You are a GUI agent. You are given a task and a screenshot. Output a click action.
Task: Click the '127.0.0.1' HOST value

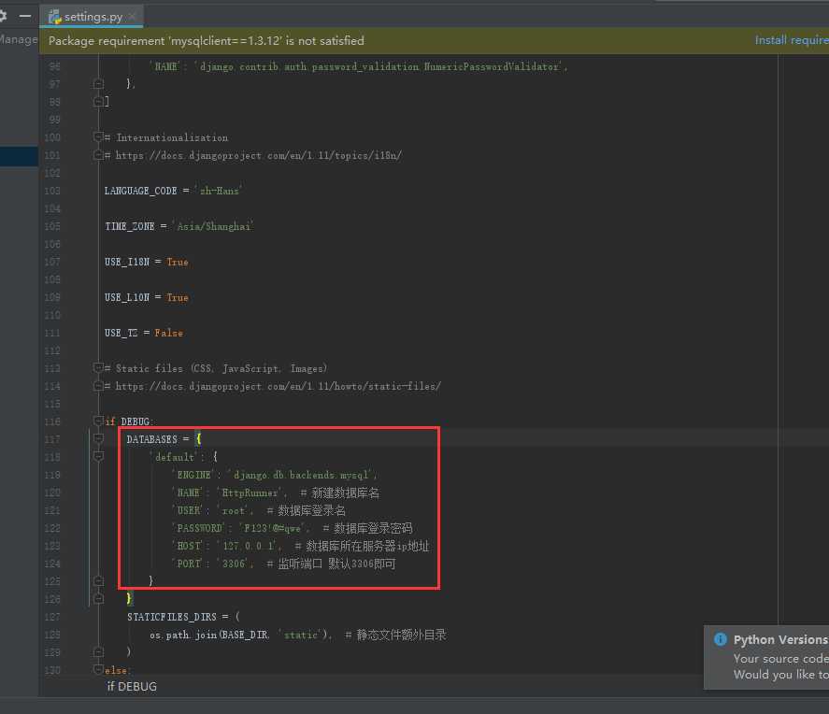coord(247,546)
